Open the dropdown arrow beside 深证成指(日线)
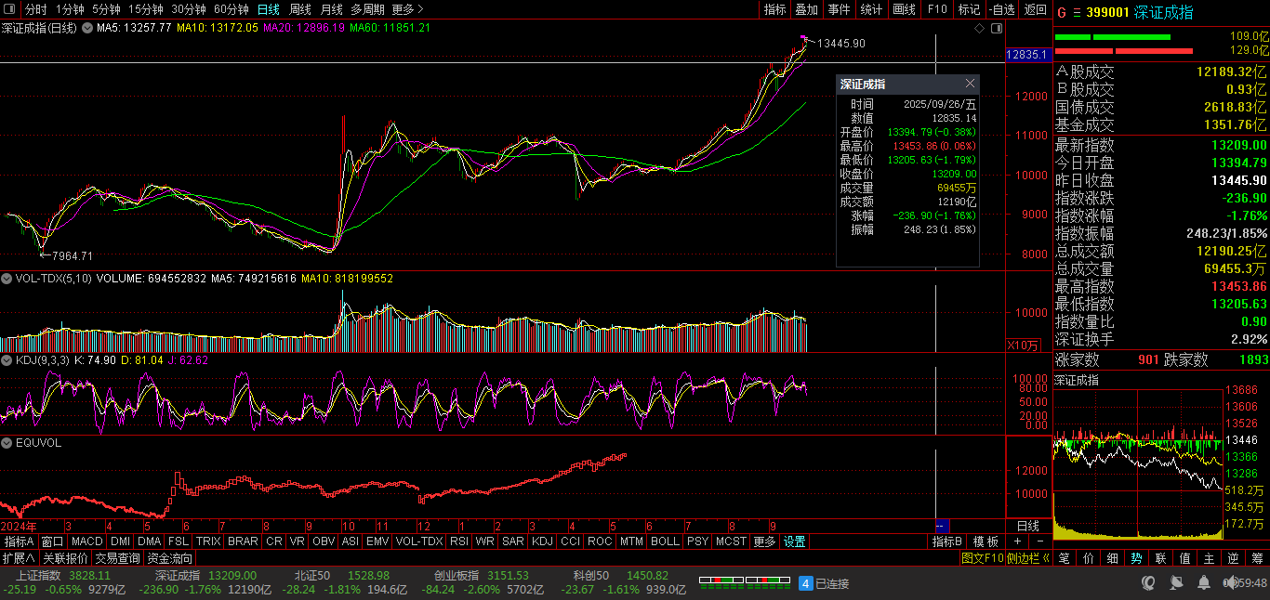Image resolution: width=1270 pixels, height=600 pixels. (87, 29)
